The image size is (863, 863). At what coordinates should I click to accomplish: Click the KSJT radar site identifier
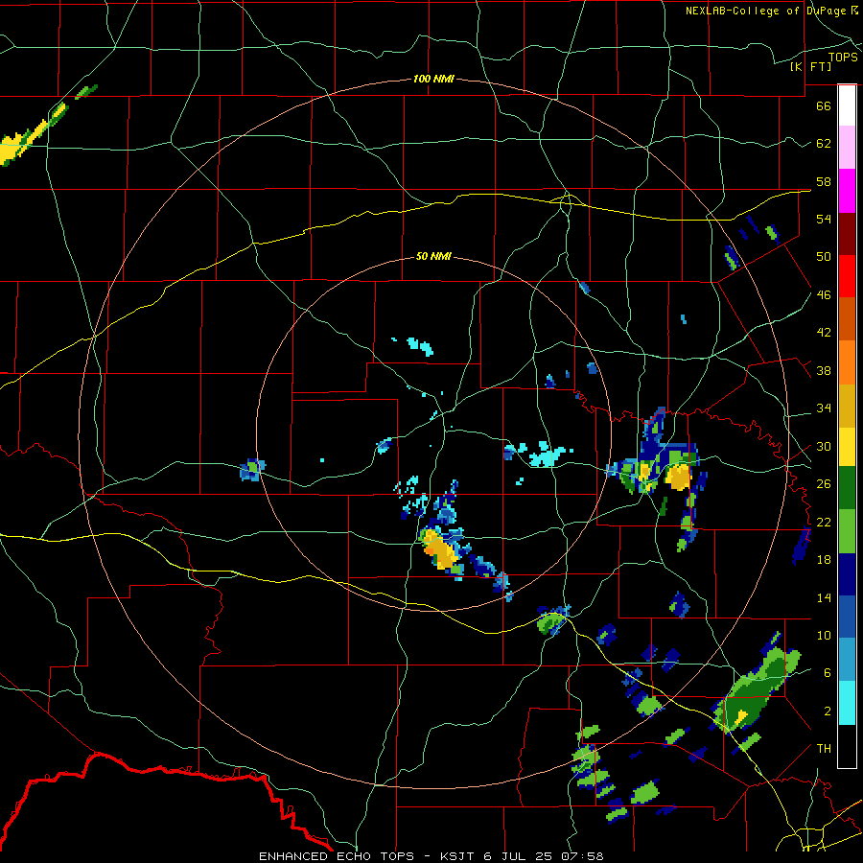[x=459, y=856]
